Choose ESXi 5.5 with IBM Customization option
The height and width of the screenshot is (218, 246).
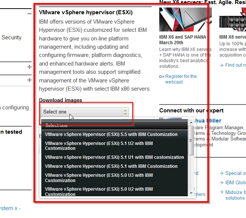point(111,134)
